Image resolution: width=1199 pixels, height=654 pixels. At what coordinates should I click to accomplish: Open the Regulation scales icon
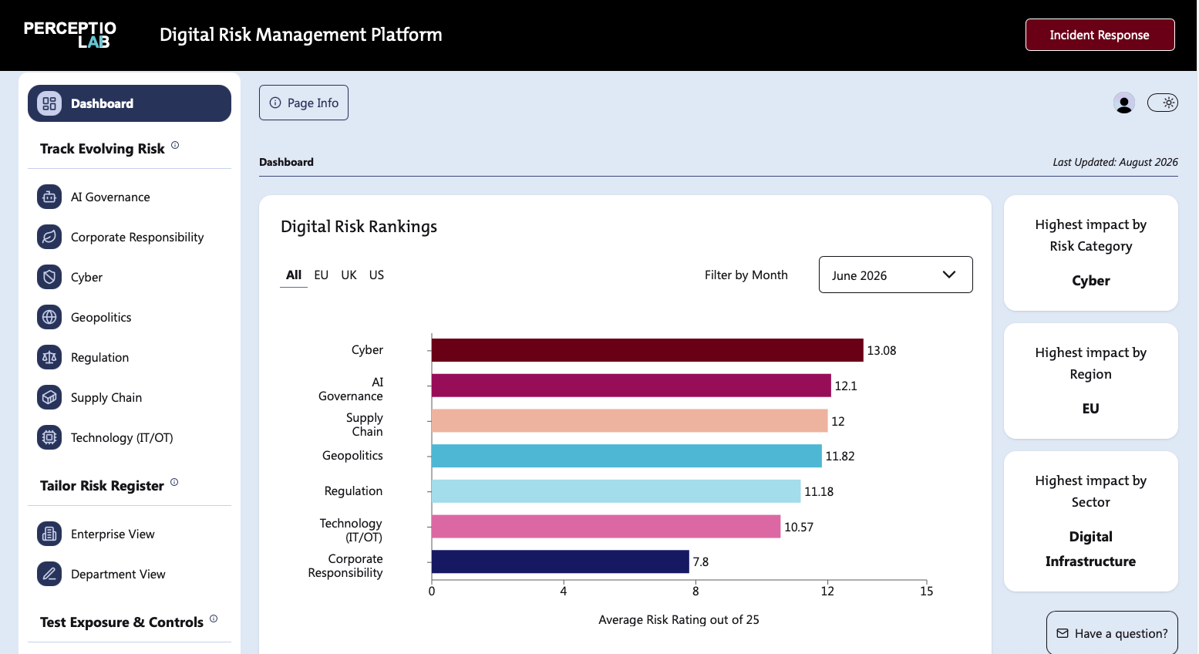(x=49, y=357)
